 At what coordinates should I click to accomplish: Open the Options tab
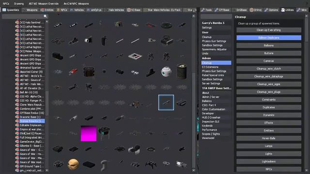[271, 10]
